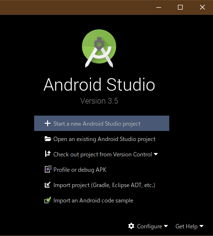This screenshot has height=236, width=213.
Task: Choose Import project (Gradle, Eclipse ADT, etc.)
Action: pos(104,185)
